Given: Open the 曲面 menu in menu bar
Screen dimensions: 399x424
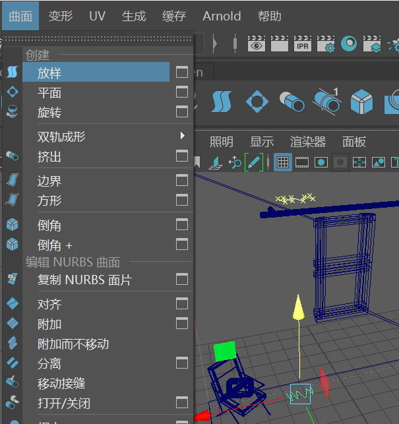Looking at the screenshot, I should point(20,16).
